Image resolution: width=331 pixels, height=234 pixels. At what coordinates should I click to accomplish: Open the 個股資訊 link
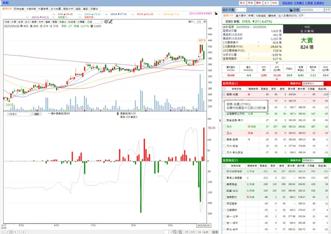(x=288, y=3)
